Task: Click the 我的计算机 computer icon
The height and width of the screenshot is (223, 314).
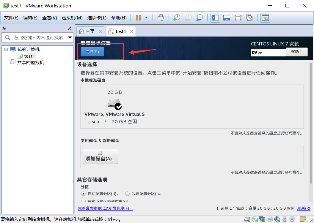Action: tap(13, 49)
